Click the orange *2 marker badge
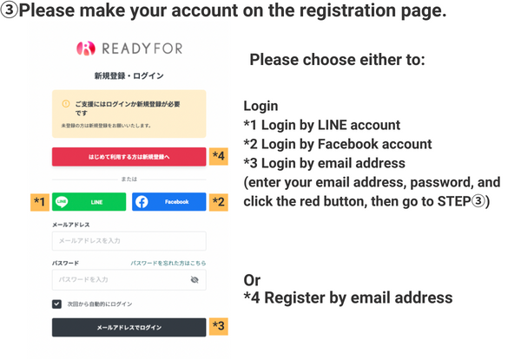The image size is (521, 359). click(x=219, y=202)
